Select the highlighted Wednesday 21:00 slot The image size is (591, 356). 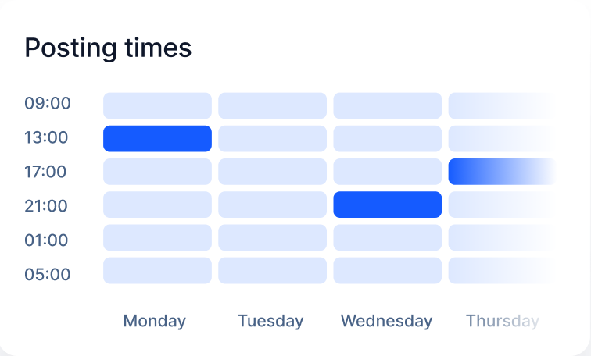point(387,205)
